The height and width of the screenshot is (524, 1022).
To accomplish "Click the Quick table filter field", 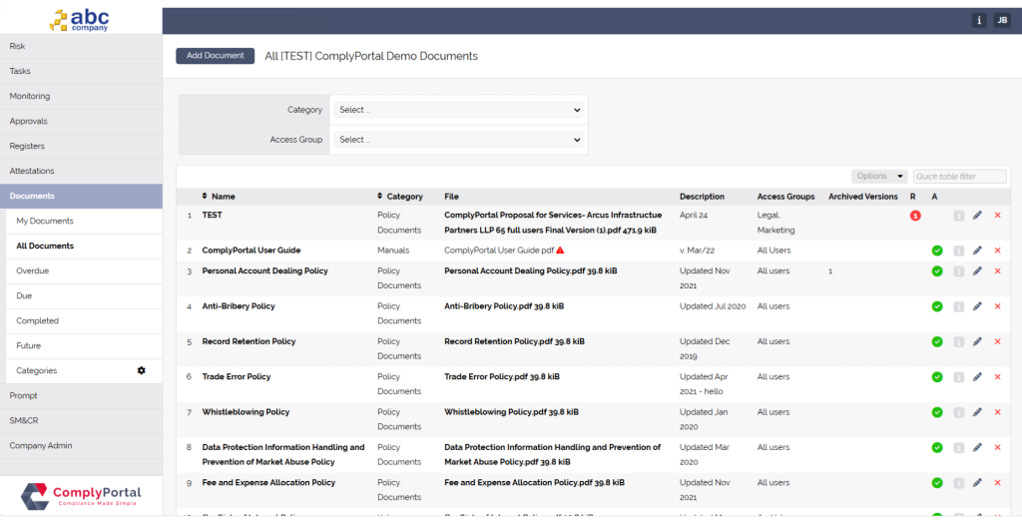I will (x=959, y=177).
